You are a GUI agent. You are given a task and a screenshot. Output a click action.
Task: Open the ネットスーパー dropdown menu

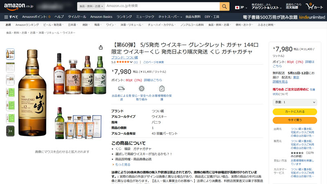coord(170,17)
